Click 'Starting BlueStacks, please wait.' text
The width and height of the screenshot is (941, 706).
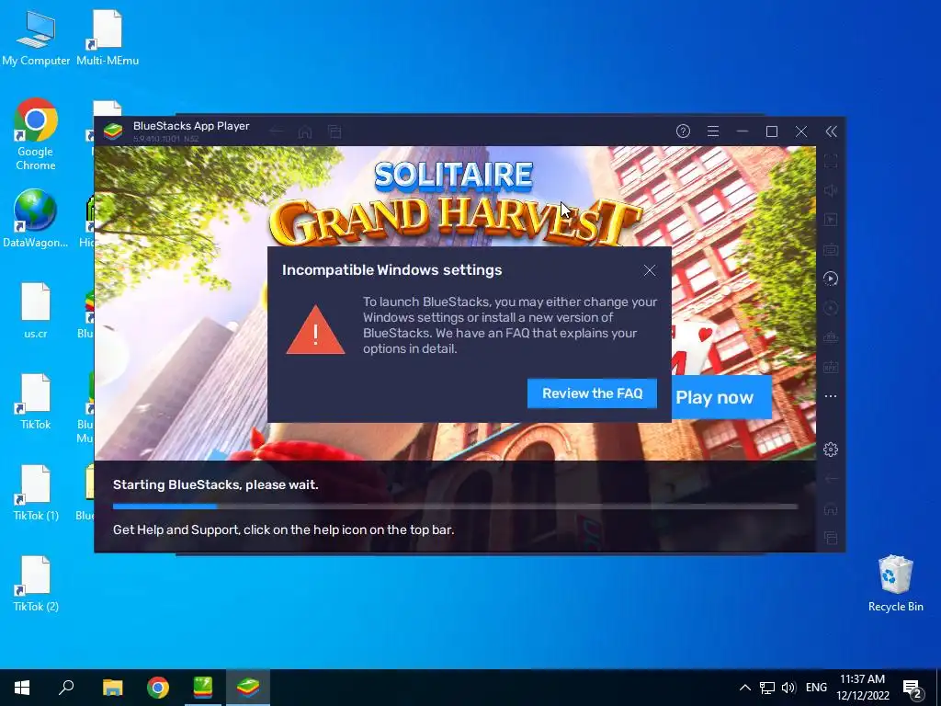point(215,484)
